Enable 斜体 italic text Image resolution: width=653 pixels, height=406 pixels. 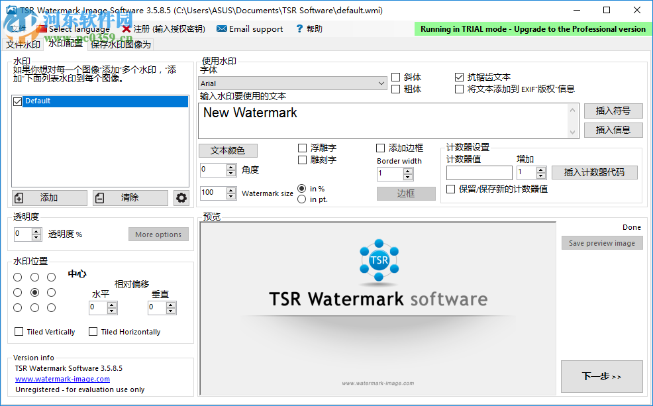click(394, 77)
